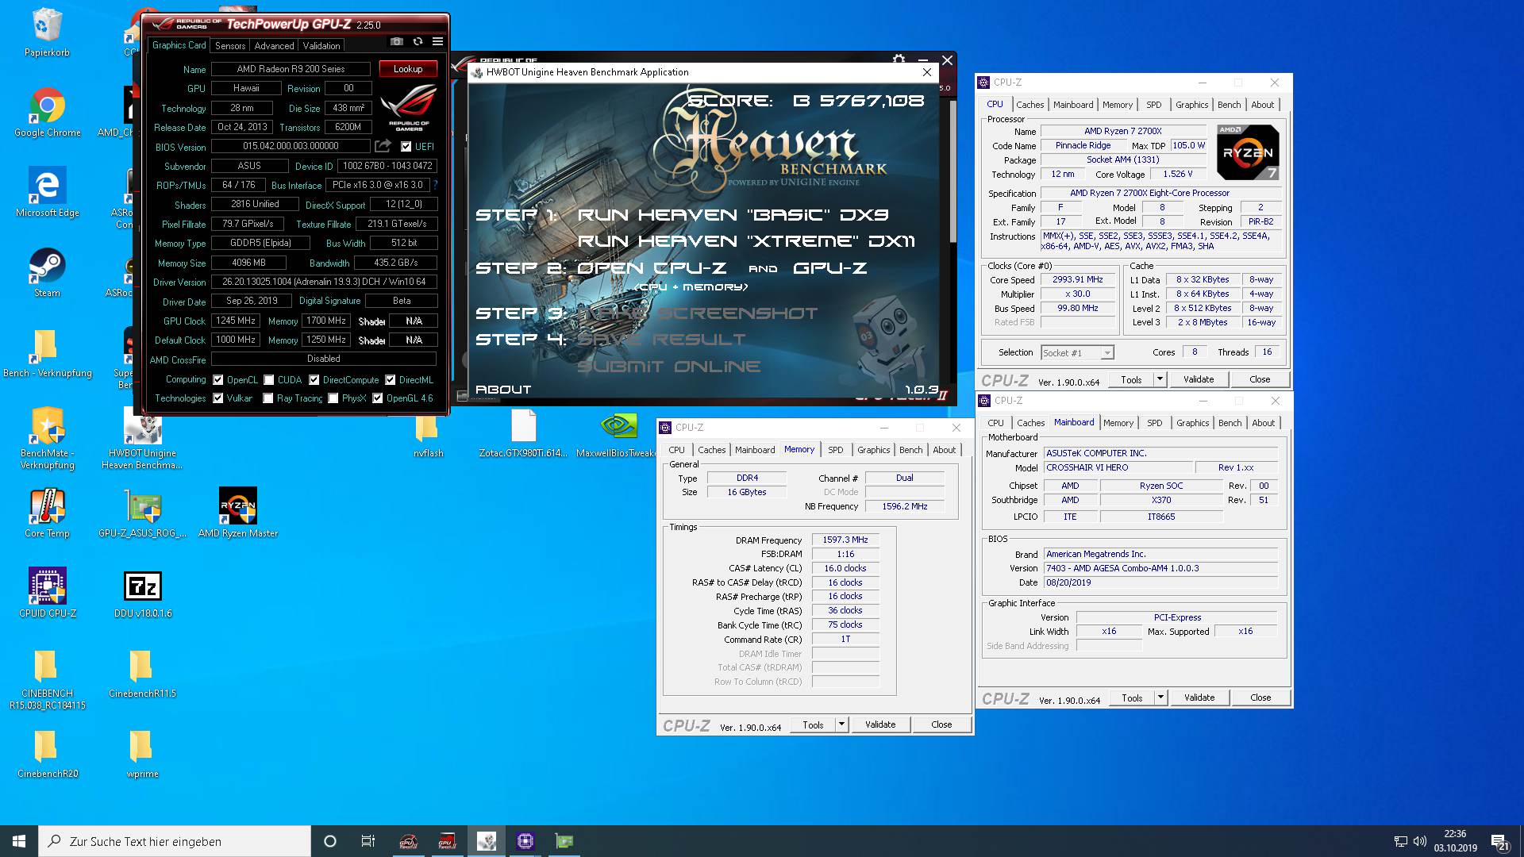
Task: Click CPU-Z taskbar button
Action: [525, 841]
